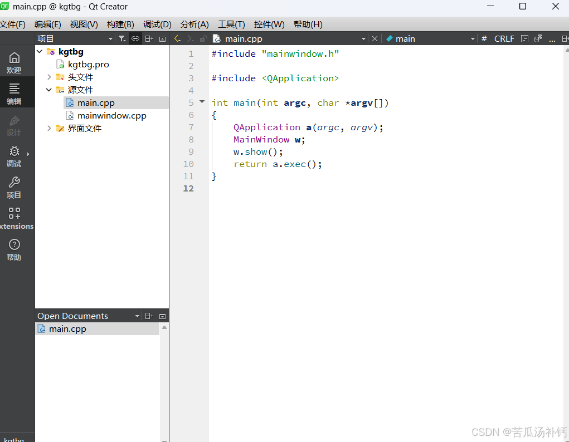Viewport: 569px width, 442px height.
Task: Maximize the Qt Creator window
Action: (523, 6)
